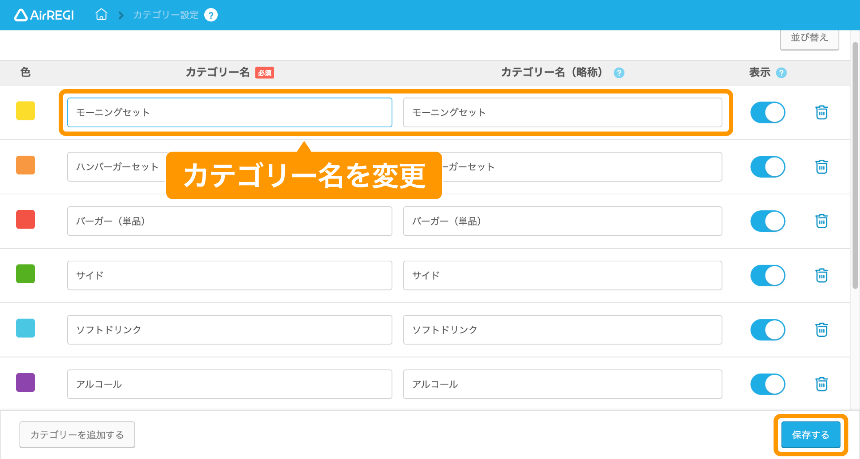Edit the アルコール category name field
Viewport: 860px width, 459px height.
230,384
